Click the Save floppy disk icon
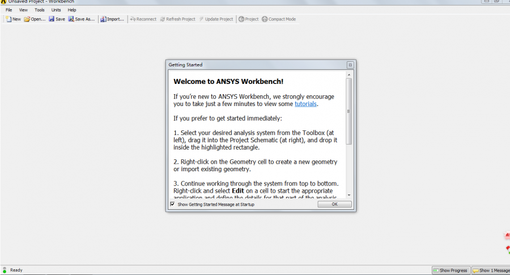 tap(52, 19)
